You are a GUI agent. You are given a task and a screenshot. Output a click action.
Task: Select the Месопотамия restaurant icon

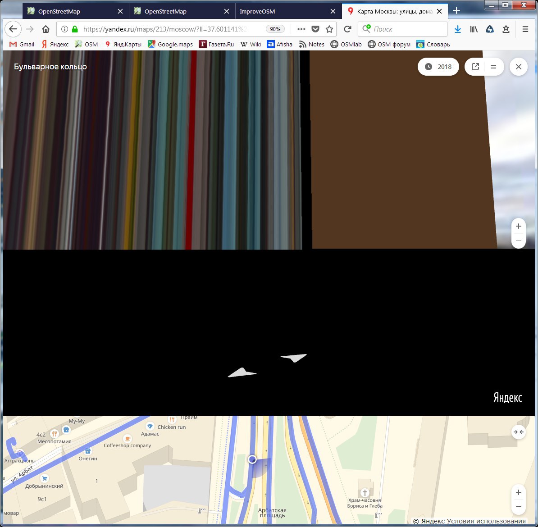[54, 434]
